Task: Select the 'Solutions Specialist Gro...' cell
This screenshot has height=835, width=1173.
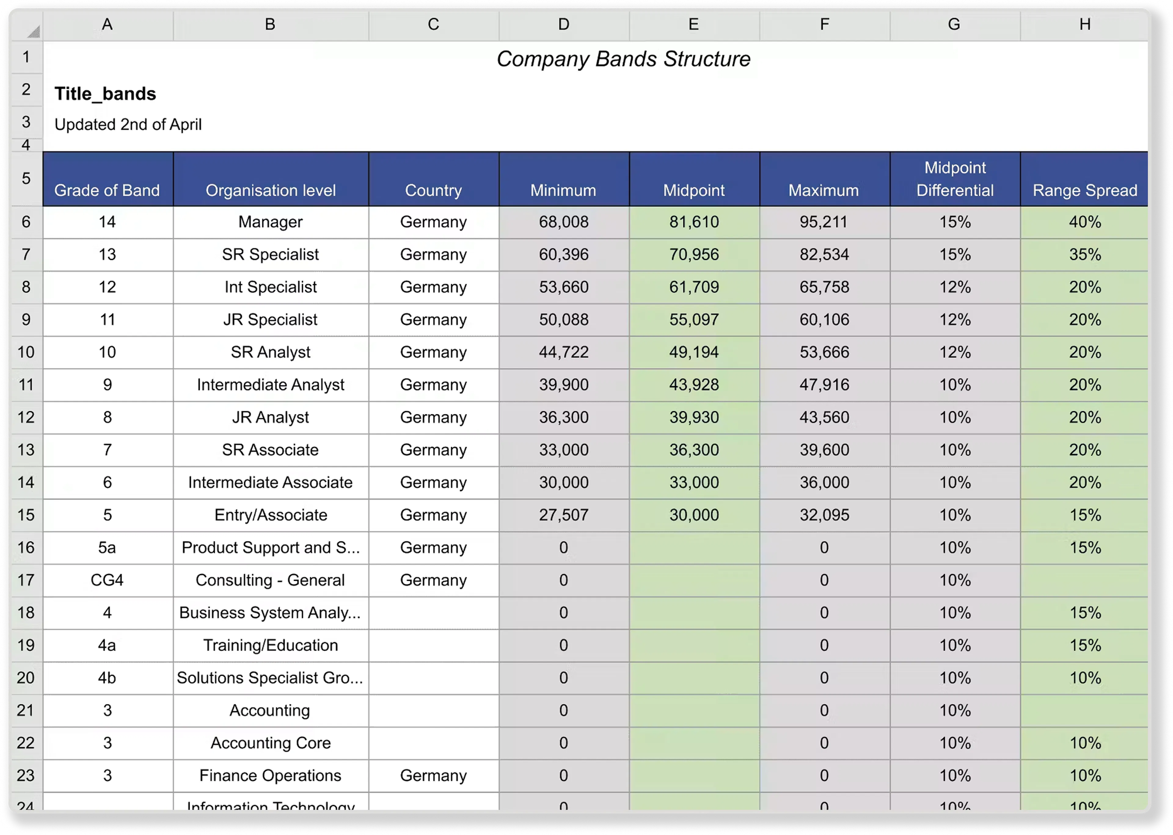Action: point(270,678)
